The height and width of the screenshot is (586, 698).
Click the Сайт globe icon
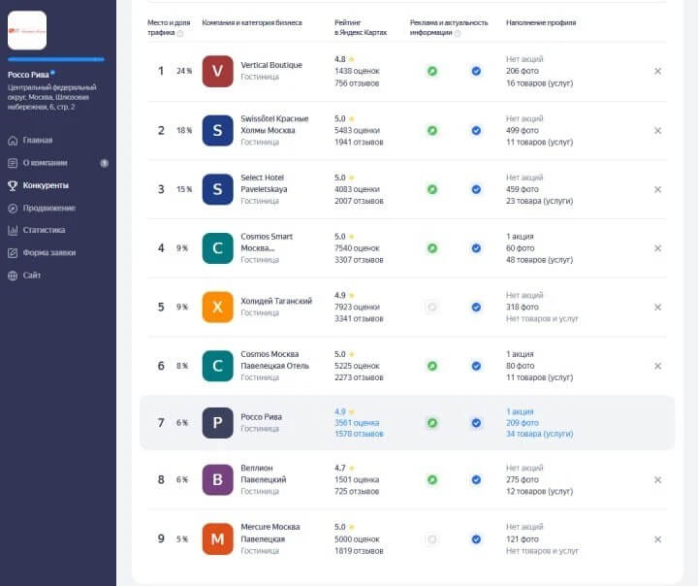tap(13, 276)
